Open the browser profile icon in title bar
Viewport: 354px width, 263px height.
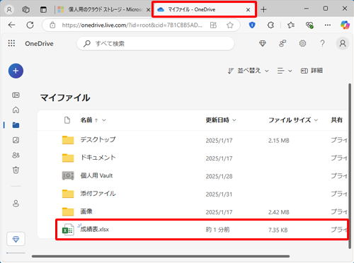tap(9, 10)
